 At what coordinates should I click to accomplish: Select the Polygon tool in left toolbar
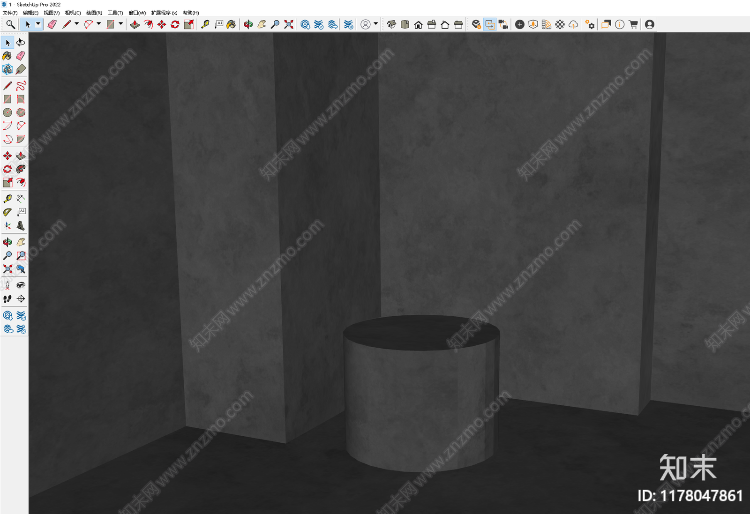(x=21, y=112)
